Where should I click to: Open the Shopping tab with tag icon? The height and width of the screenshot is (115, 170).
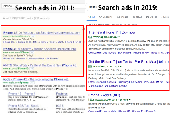pos(106,17)
